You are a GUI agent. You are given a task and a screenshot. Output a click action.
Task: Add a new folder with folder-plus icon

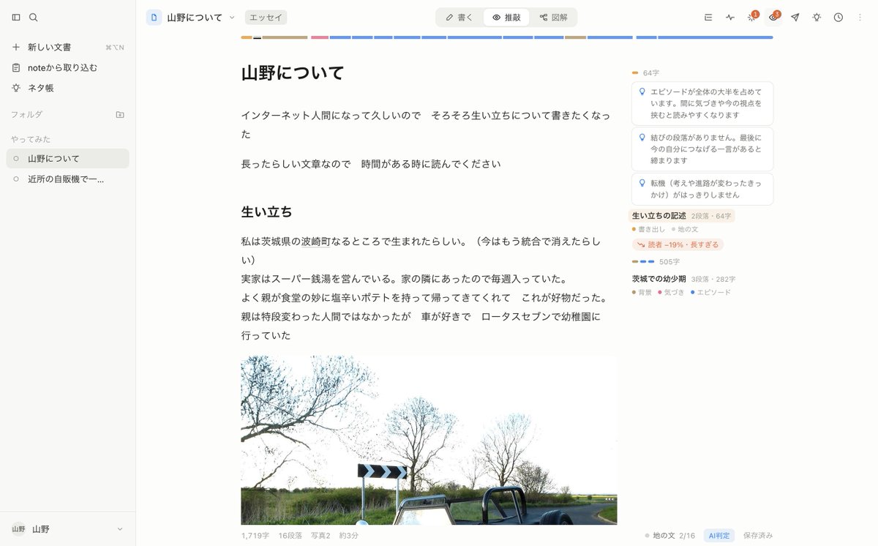point(120,114)
